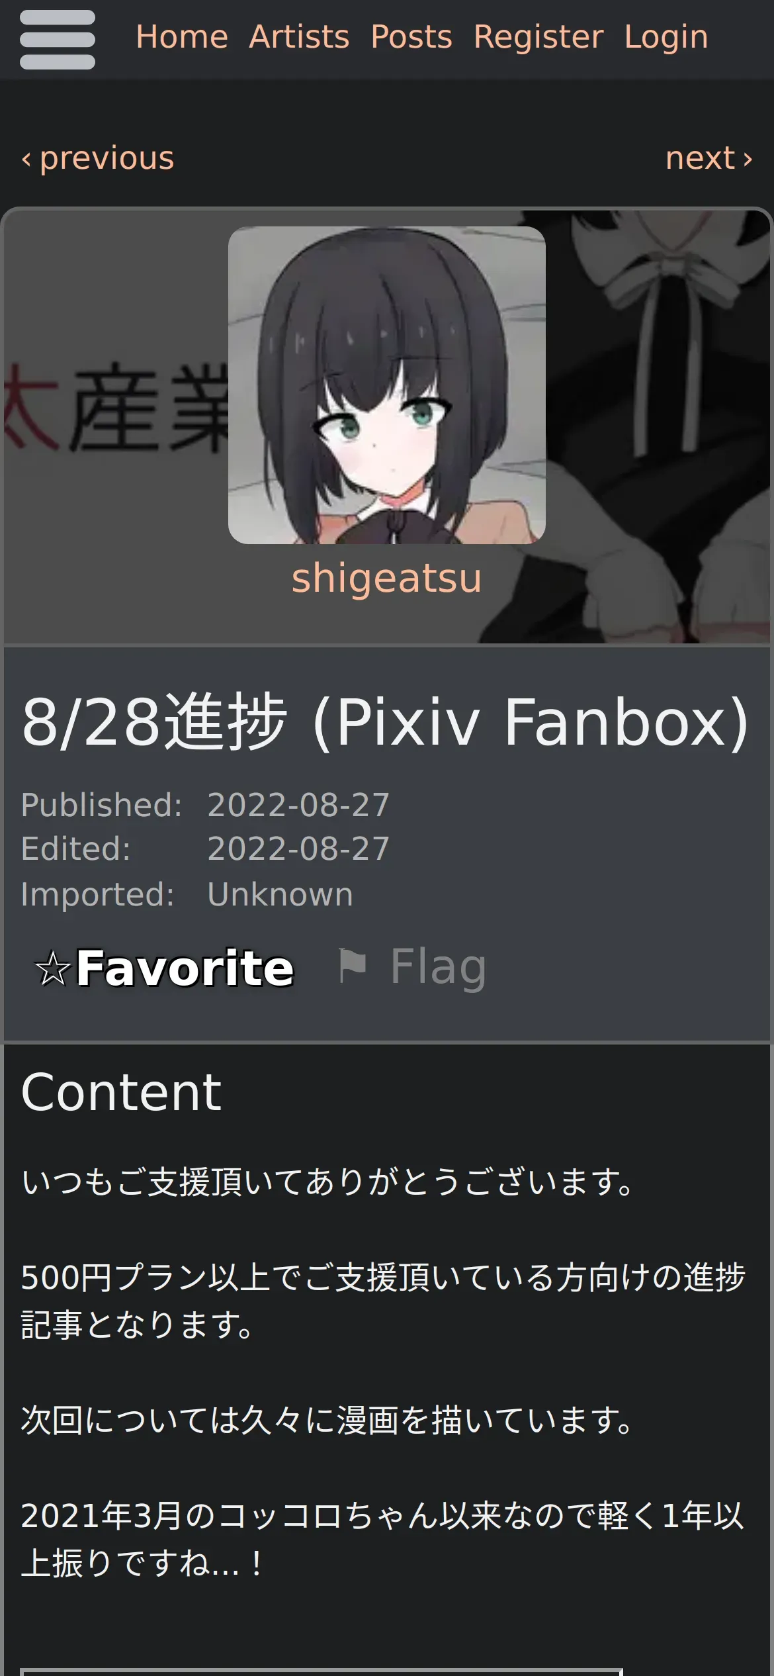The image size is (774, 1676).
Task: Click the paragraph starting with いつもご支援
Action: click(x=329, y=1182)
